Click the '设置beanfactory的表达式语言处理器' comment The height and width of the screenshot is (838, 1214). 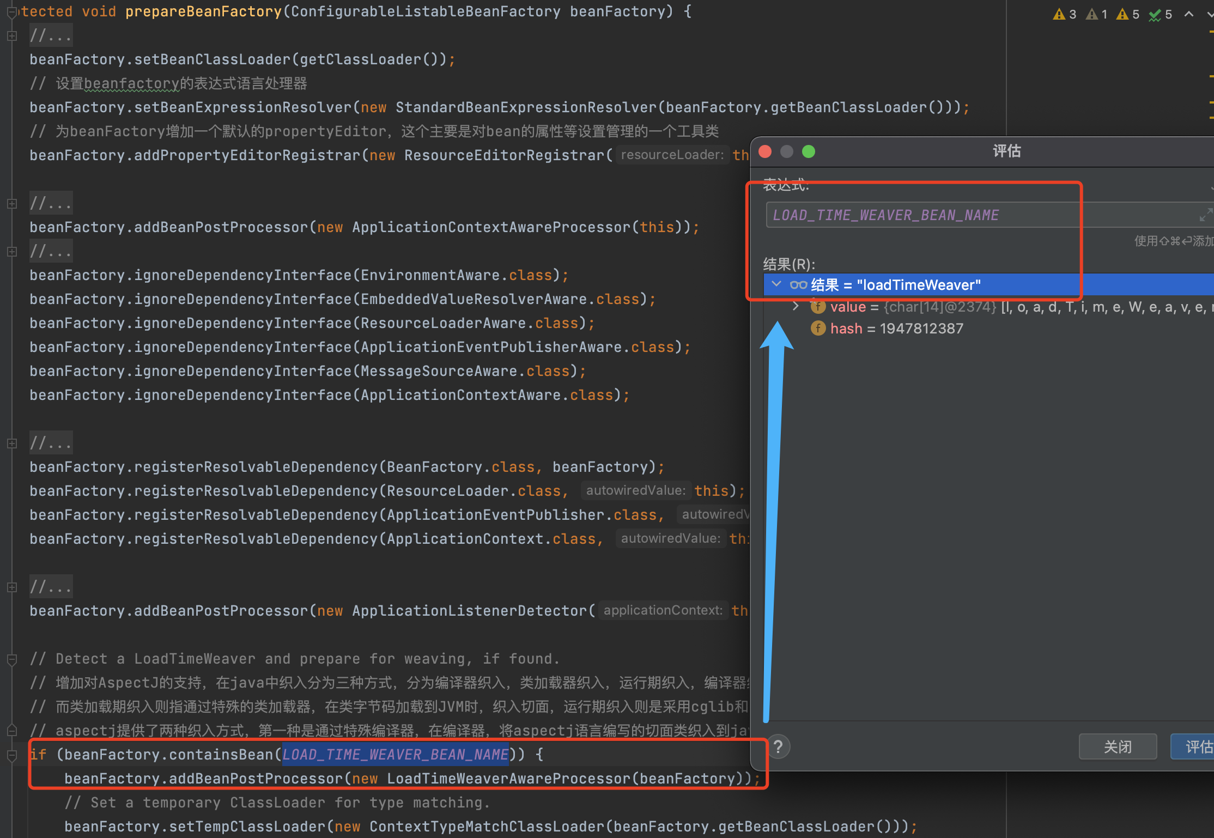[x=168, y=83]
